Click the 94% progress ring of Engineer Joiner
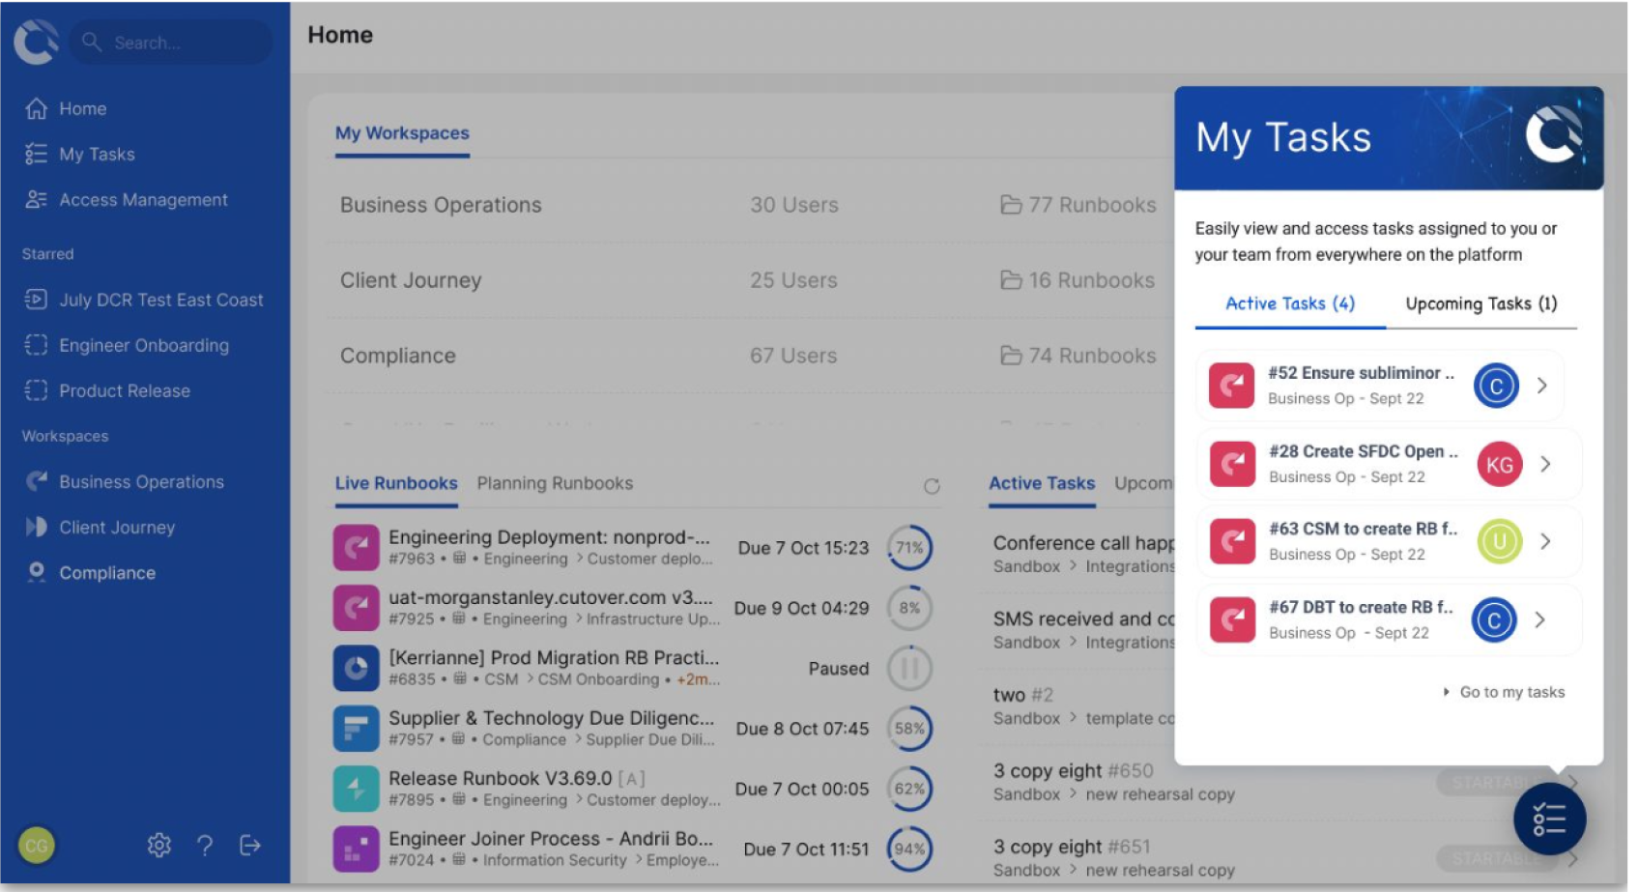 (909, 849)
